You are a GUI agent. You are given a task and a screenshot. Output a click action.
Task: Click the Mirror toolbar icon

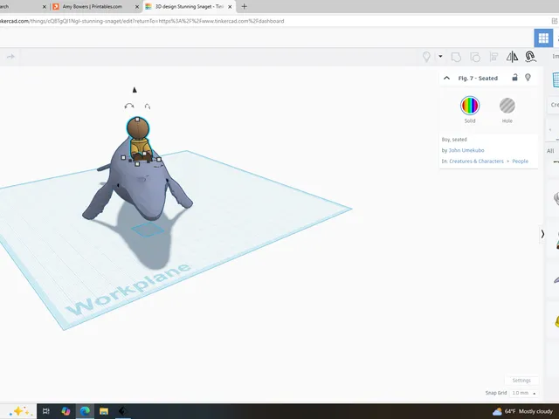512,57
